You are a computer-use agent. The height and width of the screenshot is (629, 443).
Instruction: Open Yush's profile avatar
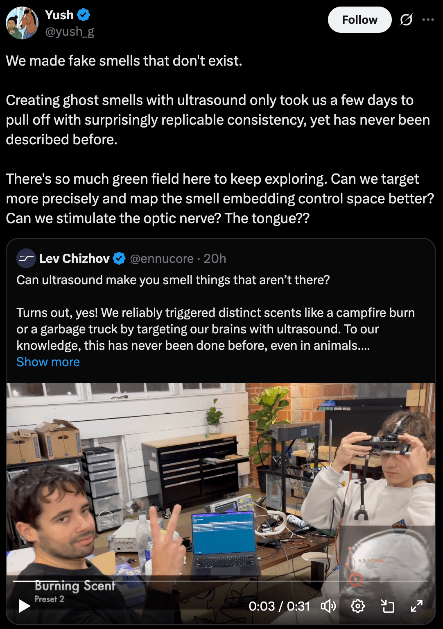(x=22, y=23)
